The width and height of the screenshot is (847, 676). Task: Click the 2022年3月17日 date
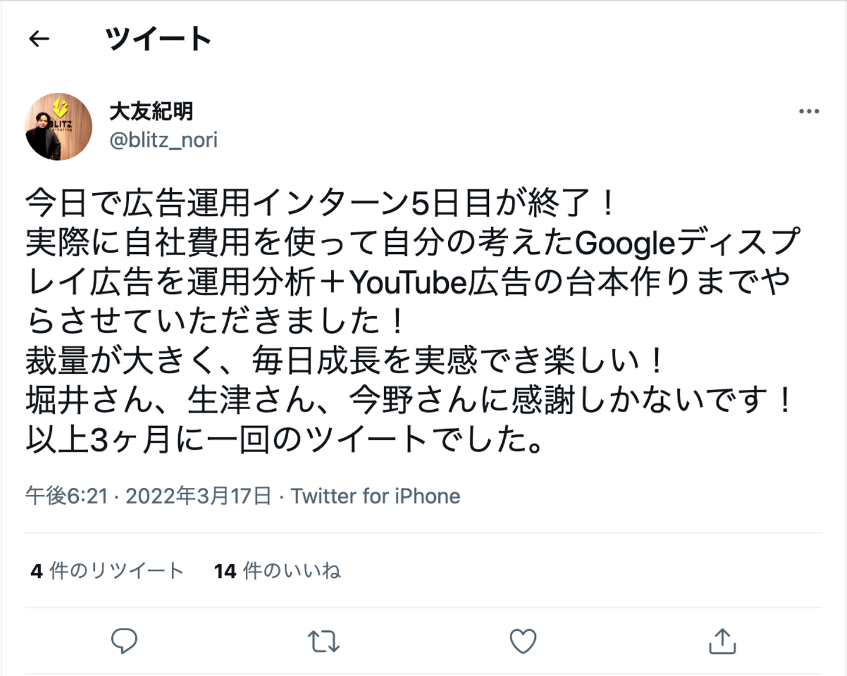click(198, 497)
